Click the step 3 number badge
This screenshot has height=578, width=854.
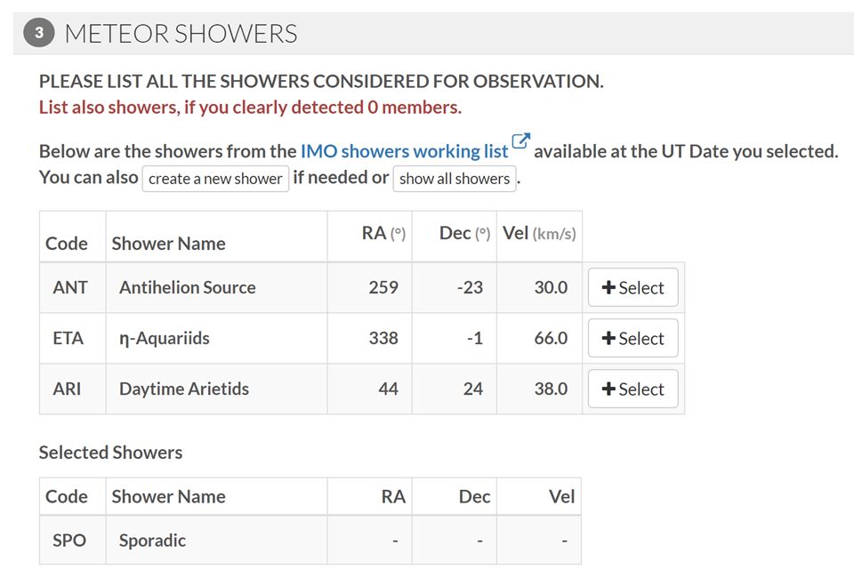(38, 34)
